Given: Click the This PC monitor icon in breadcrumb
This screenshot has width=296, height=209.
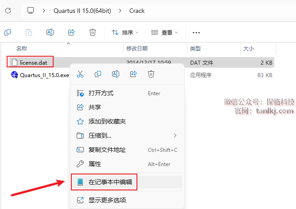Looking at the screenshot, I should (x=31, y=10).
